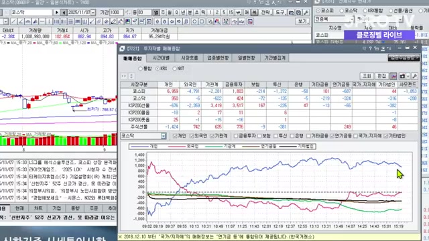Viewport: 429px width, 241px height.
Task: Open the 시장흐름 tab
Action: pos(189,58)
